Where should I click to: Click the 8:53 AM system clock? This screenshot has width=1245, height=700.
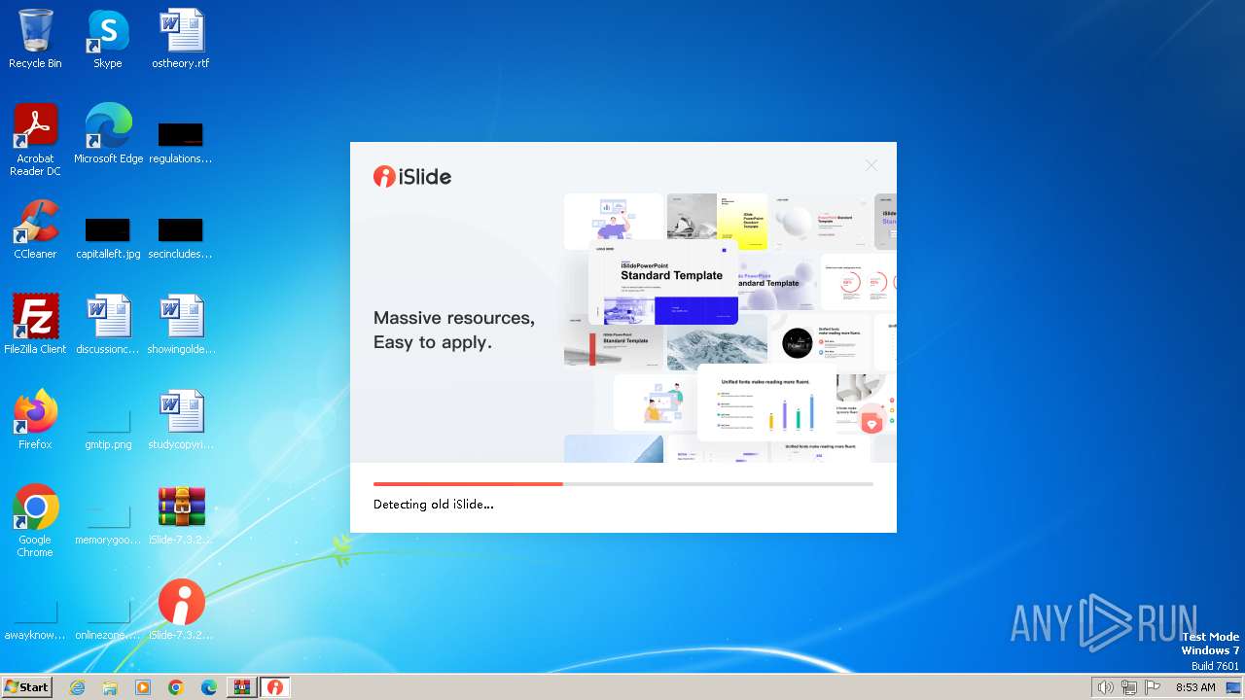click(1195, 687)
